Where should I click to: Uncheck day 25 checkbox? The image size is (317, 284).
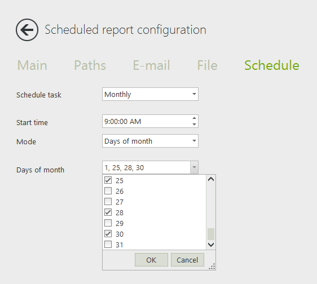[x=108, y=180]
